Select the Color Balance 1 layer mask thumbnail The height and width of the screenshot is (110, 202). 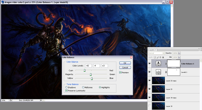174,63
